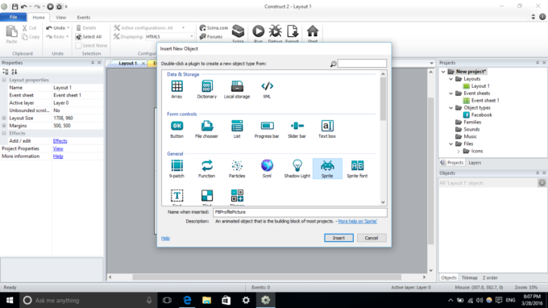
Task: Click the Paste clipboard icon
Action: click(11, 31)
